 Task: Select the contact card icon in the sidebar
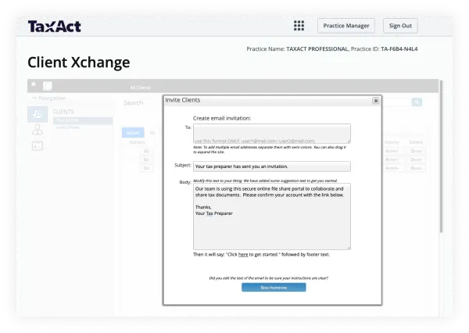coord(38,145)
